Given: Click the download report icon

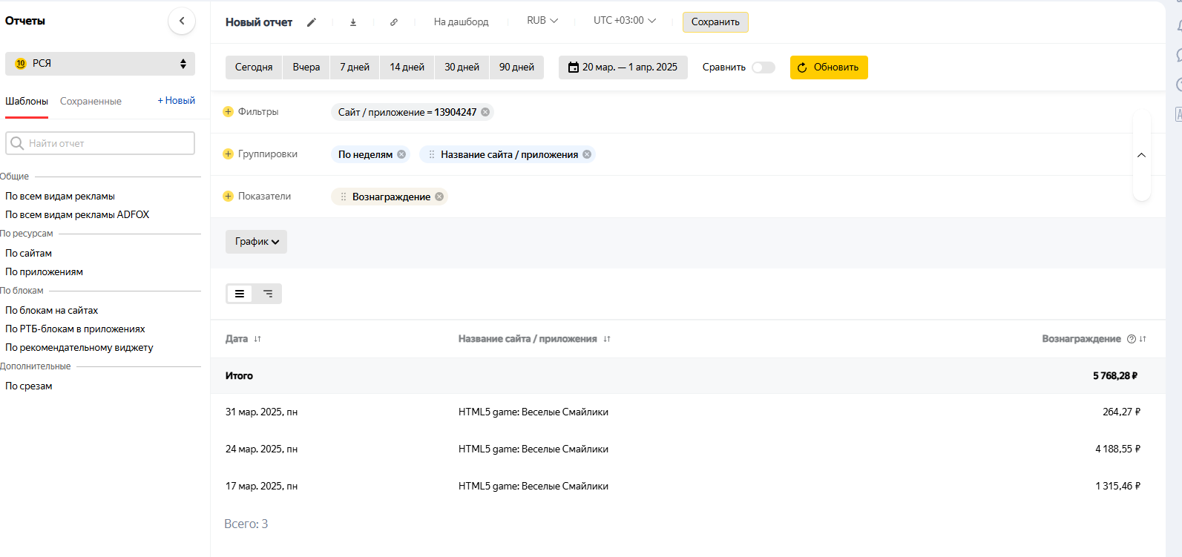Looking at the screenshot, I should (353, 22).
